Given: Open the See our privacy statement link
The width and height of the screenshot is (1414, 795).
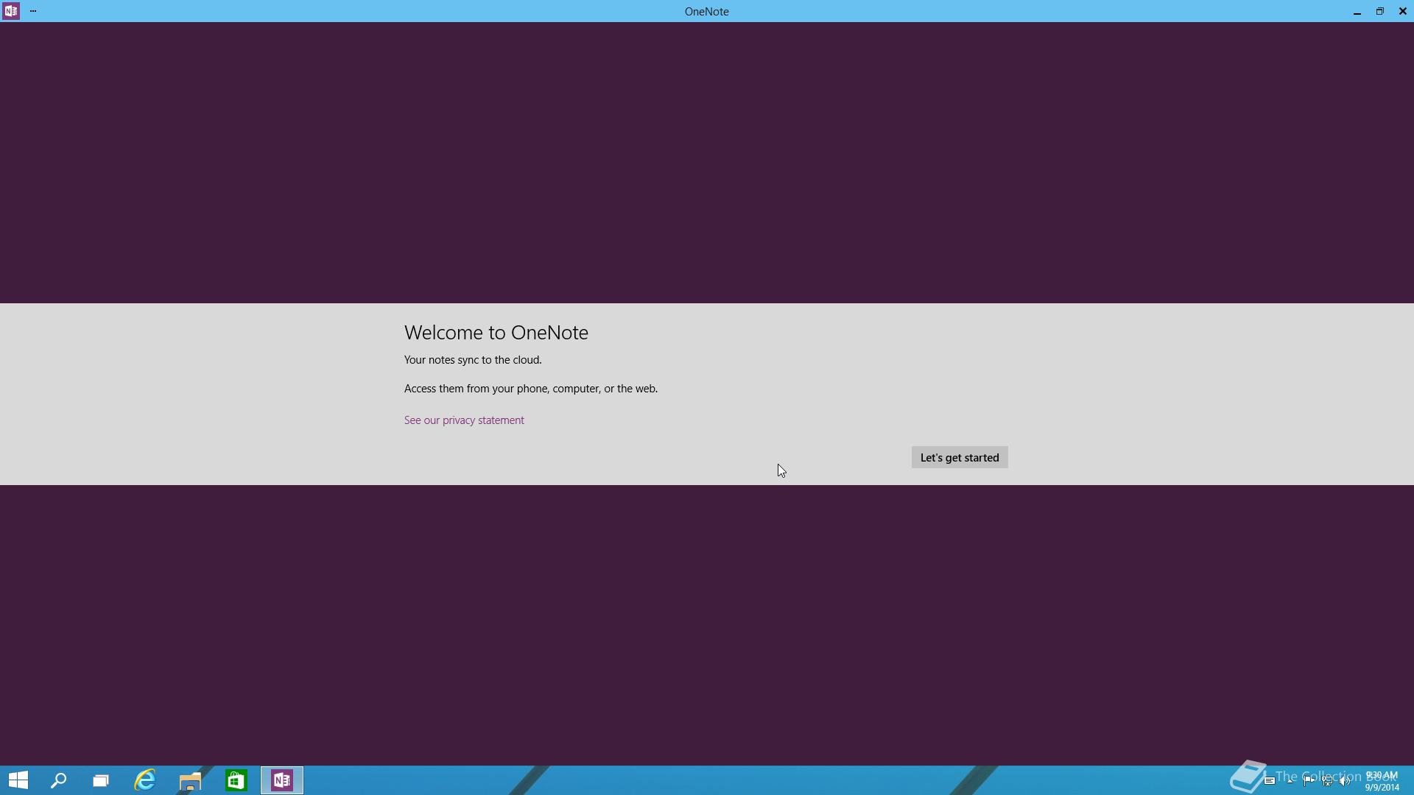Looking at the screenshot, I should point(464,420).
